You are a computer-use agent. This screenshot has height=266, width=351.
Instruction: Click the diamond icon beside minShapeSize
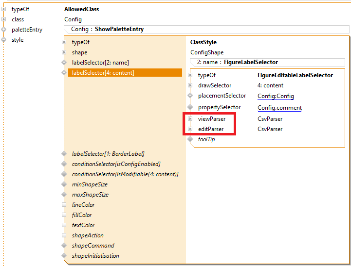pos(64,184)
